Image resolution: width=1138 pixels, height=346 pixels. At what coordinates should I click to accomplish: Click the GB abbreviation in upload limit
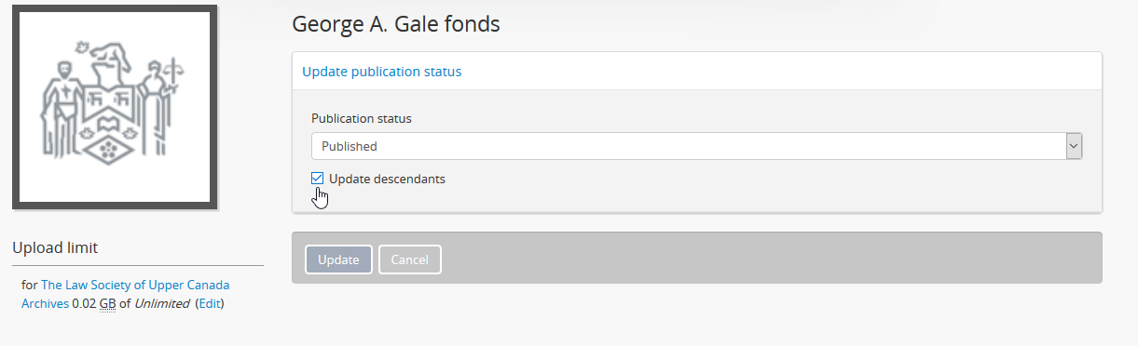point(108,303)
